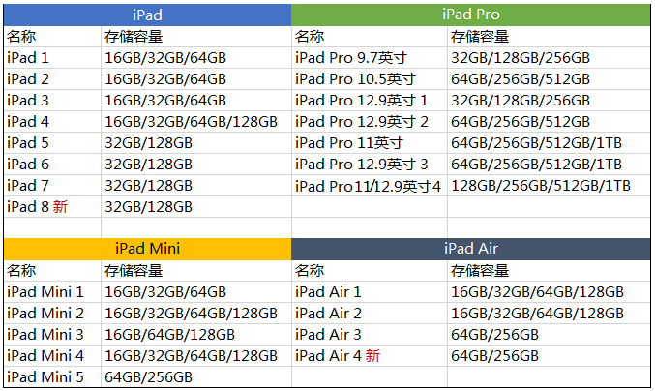Click the iPad 6 name cell

pos(52,165)
